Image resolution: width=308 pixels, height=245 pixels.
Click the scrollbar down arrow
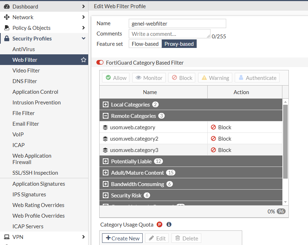[x=285, y=202]
